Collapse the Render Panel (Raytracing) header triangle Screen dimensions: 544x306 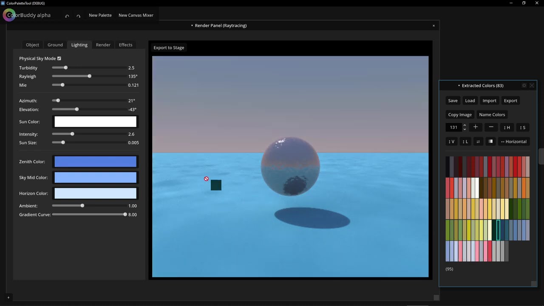[x=192, y=25]
